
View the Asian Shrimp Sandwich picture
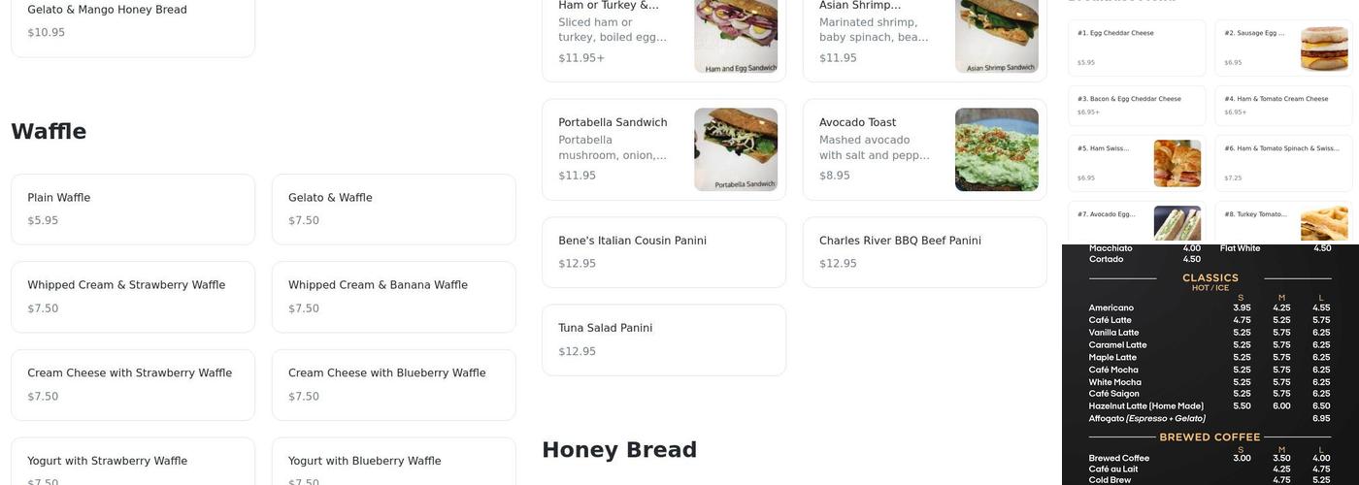point(997,36)
